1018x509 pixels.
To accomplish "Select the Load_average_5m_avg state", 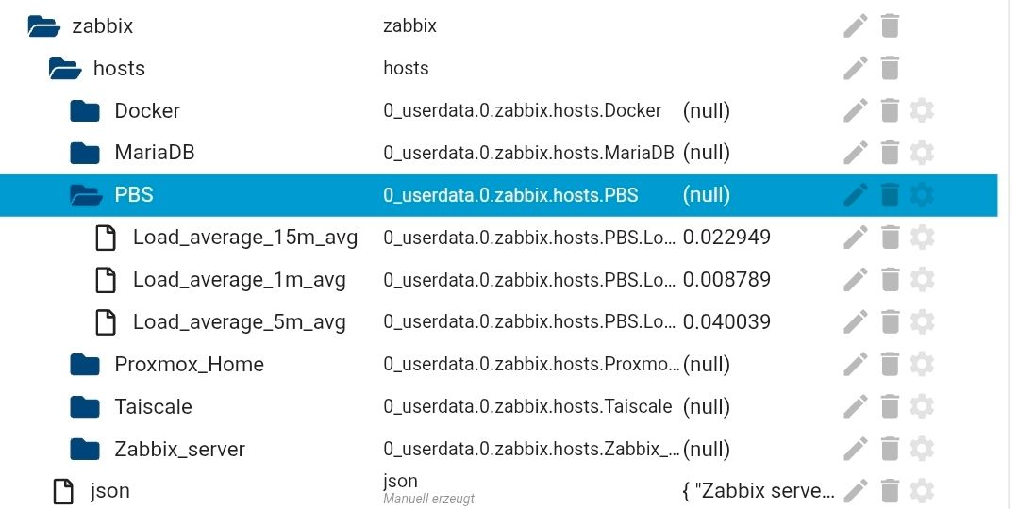I will point(239,322).
